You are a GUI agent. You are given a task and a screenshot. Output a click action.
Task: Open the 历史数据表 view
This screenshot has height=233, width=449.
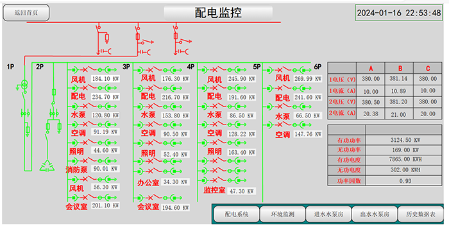(x=421, y=214)
